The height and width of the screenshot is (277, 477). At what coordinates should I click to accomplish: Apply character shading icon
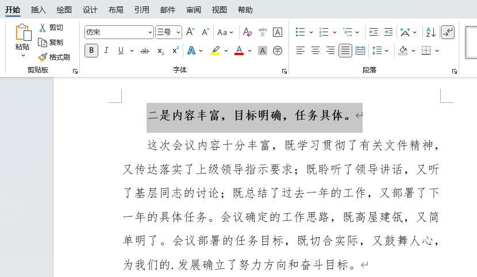tap(262, 51)
